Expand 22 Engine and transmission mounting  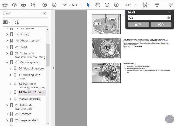7,53
